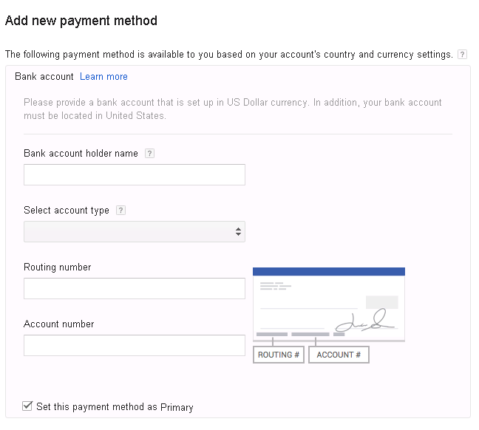Click the Add new payment method heading
This screenshot has height=430, width=479.
coord(81,21)
